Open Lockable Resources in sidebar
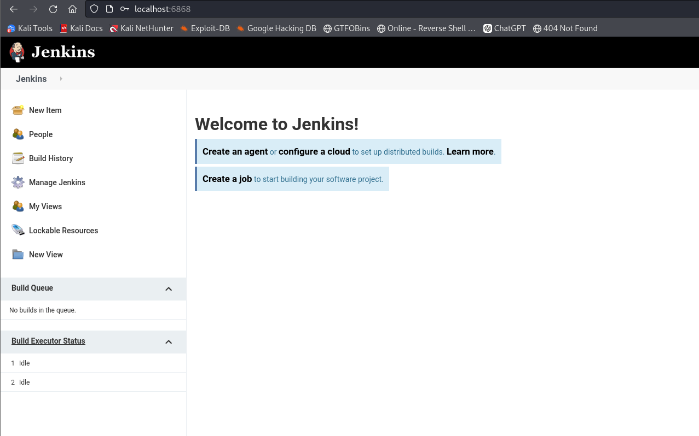Viewport: 699px width, 436px height. [63, 230]
